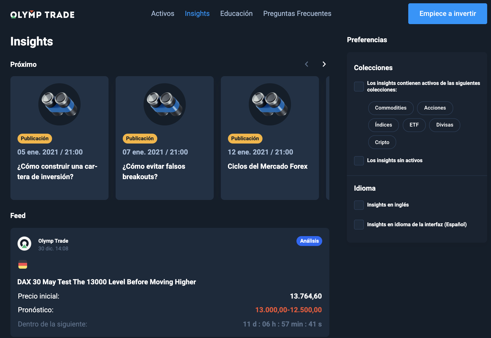Enable insights containing assets from collections checkbox
Screen dimensions: 491x338
click(x=359, y=87)
